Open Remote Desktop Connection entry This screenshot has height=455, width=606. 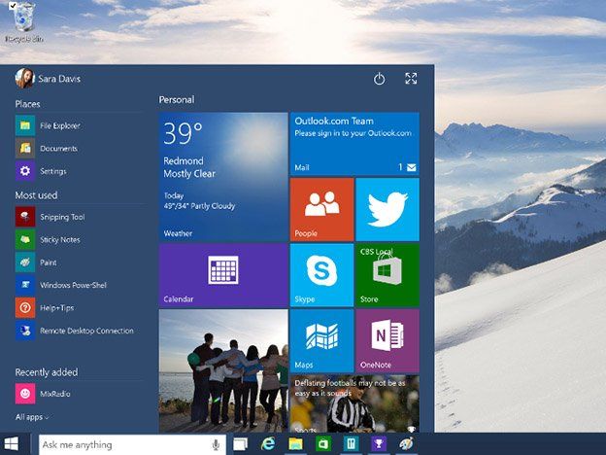(x=85, y=331)
